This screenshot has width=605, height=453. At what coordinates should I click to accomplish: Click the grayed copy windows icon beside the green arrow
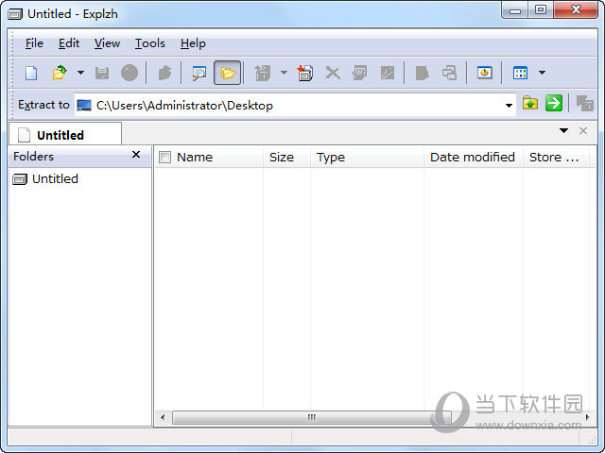click(585, 103)
